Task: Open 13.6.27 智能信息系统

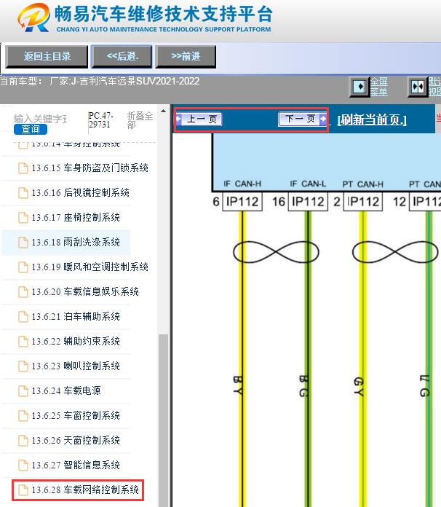Action: [x=76, y=465]
